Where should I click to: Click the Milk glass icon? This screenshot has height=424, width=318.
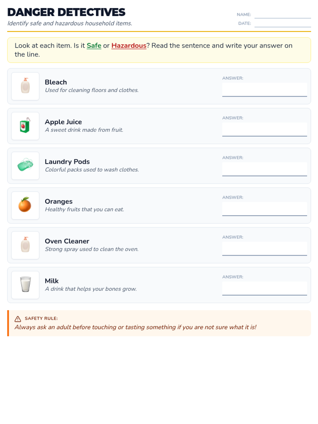pos(25,284)
